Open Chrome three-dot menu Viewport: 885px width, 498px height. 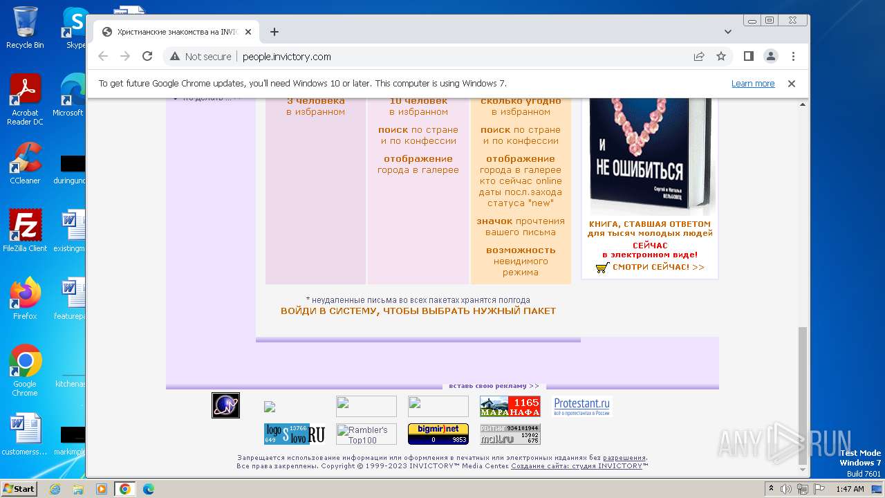[x=793, y=57]
